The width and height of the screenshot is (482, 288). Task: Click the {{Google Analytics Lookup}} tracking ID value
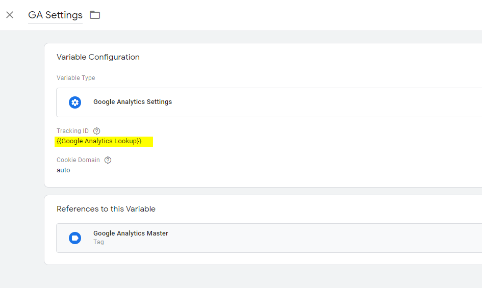point(99,141)
